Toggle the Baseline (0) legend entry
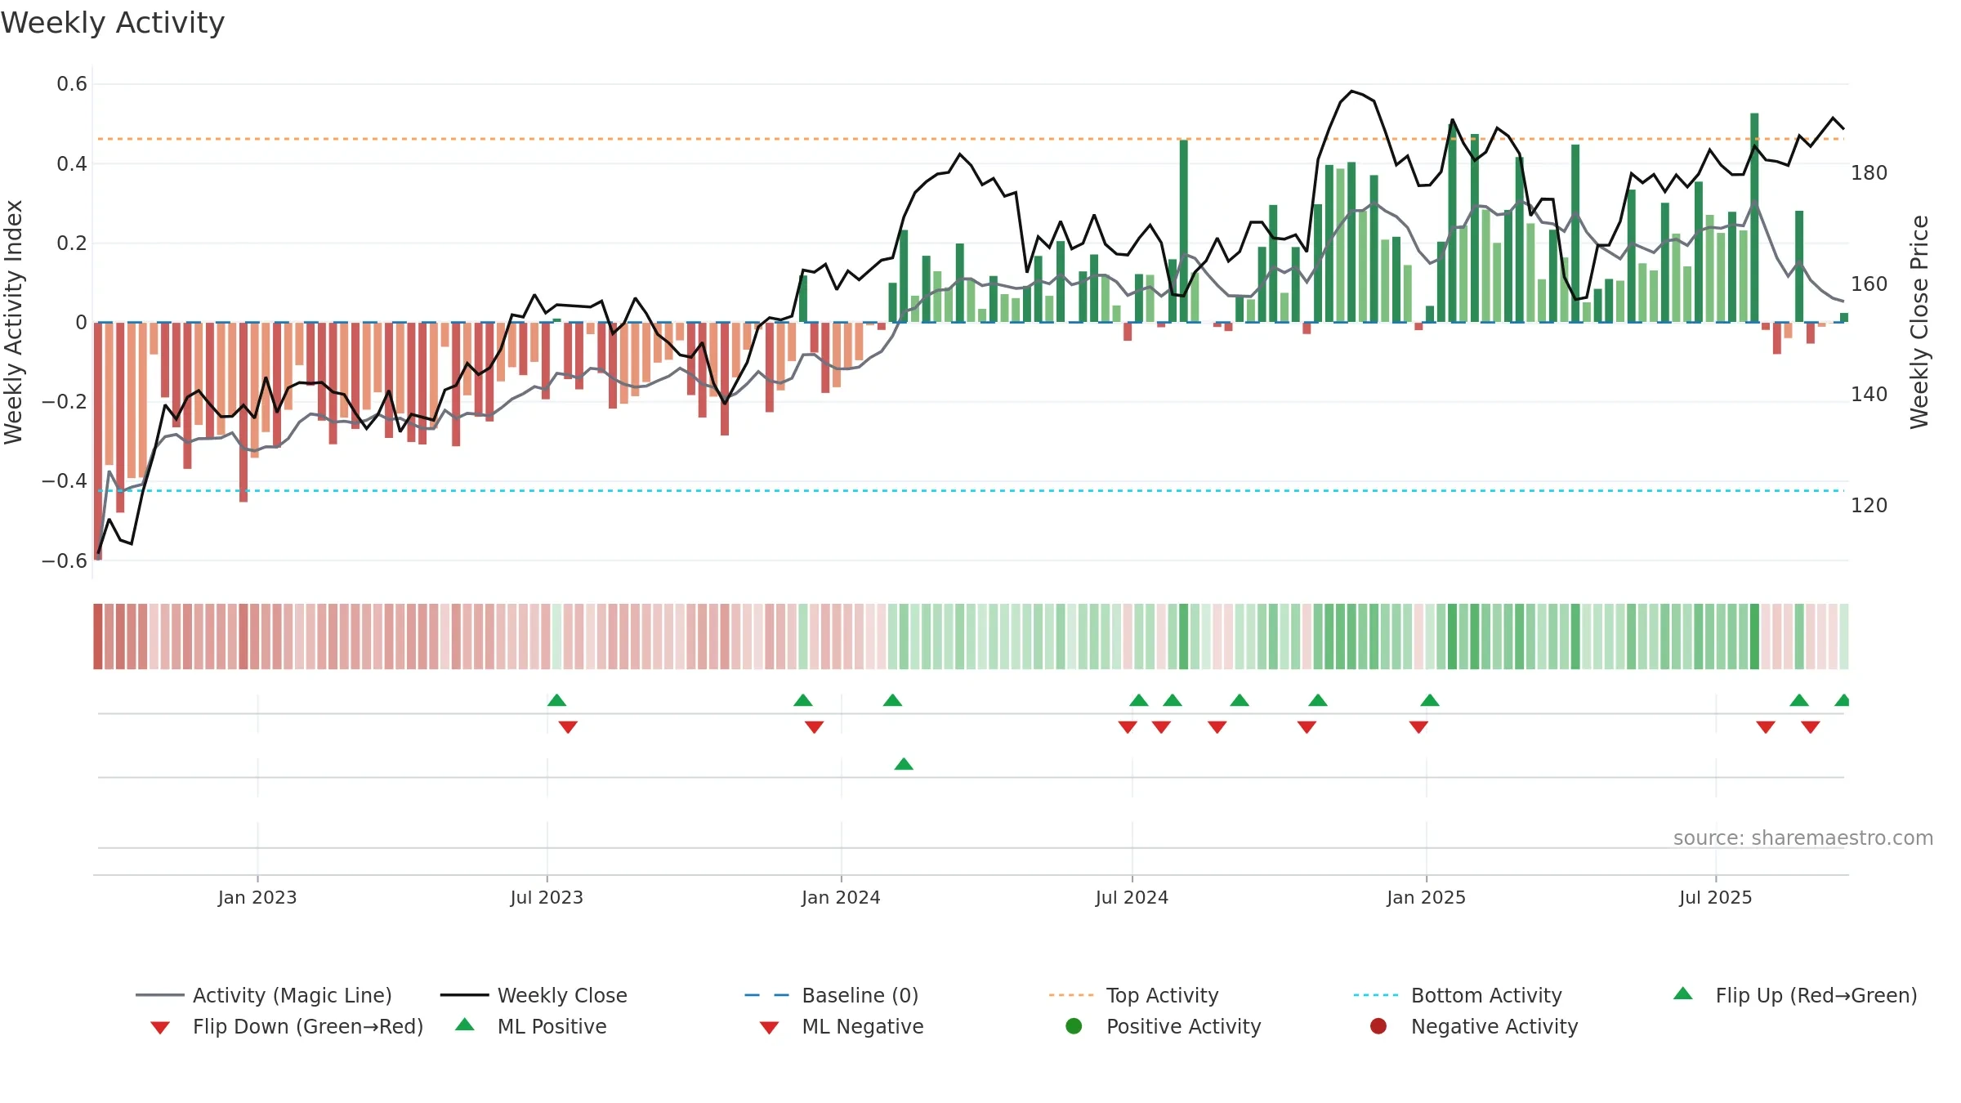This screenshot has width=1961, height=1103. coord(832,995)
